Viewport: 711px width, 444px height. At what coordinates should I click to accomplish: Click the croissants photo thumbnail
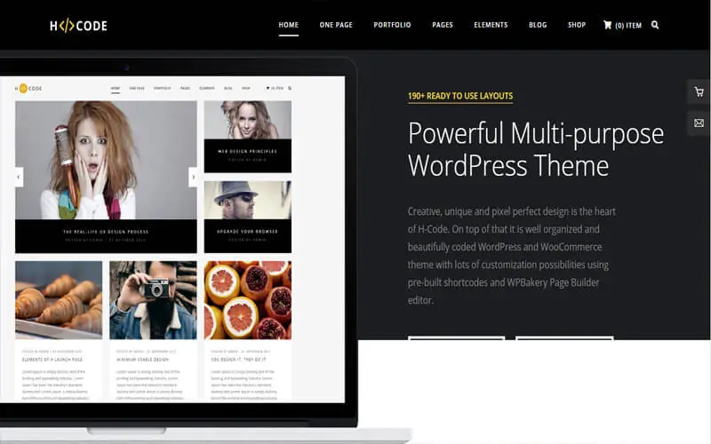(x=59, y=300)
